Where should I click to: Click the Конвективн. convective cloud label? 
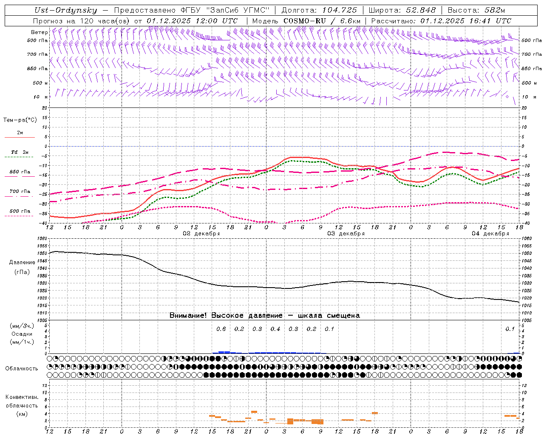click(x=22, y=397)
